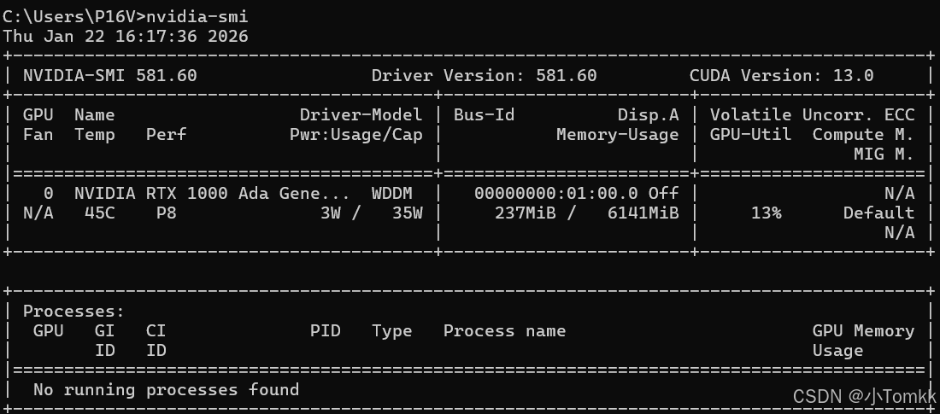
Task: Click the Memory-Usage header
Action: (618, 134)
